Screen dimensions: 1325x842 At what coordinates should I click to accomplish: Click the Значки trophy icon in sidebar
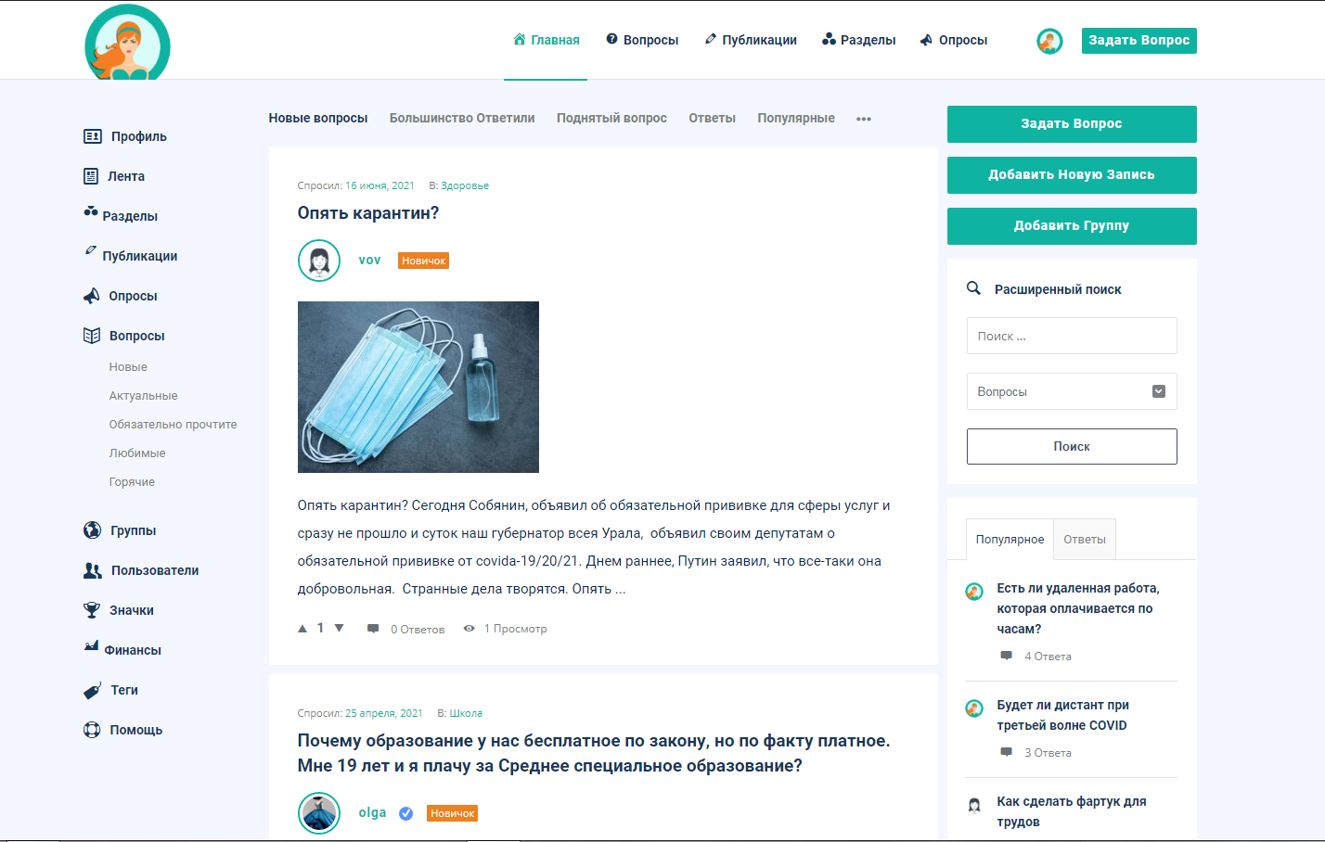coord(91,610)
